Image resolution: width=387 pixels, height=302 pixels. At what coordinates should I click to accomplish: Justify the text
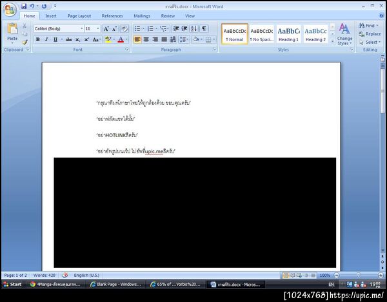pos(164,39)
